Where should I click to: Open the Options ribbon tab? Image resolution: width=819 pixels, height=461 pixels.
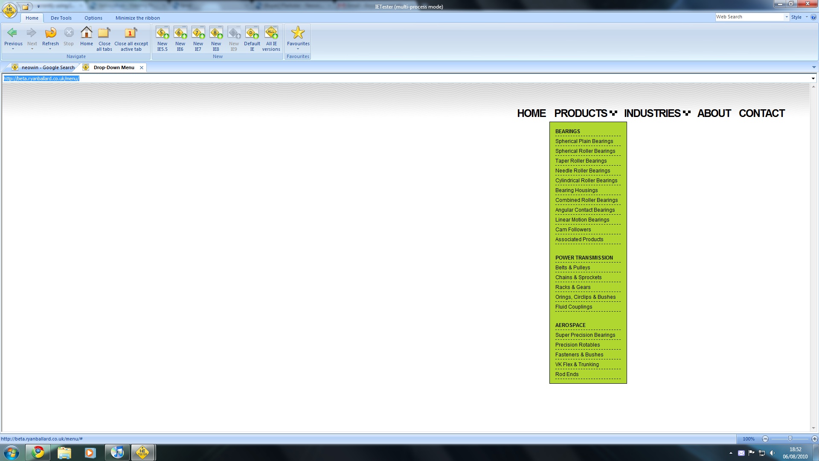click(93, 18)
